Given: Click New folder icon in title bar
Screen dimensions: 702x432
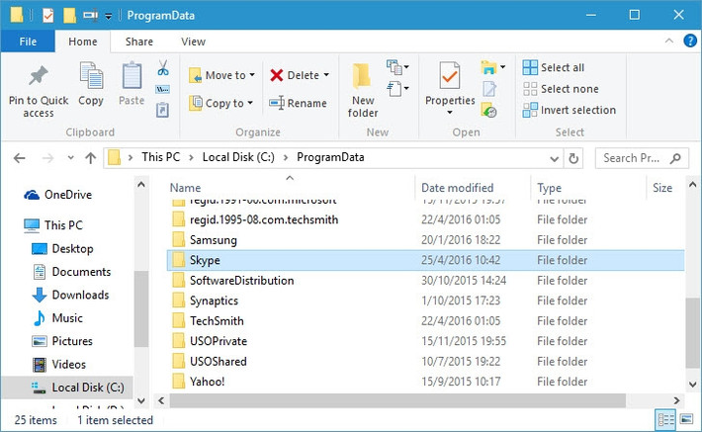Looking at the screenshot, I should [69, 15].
